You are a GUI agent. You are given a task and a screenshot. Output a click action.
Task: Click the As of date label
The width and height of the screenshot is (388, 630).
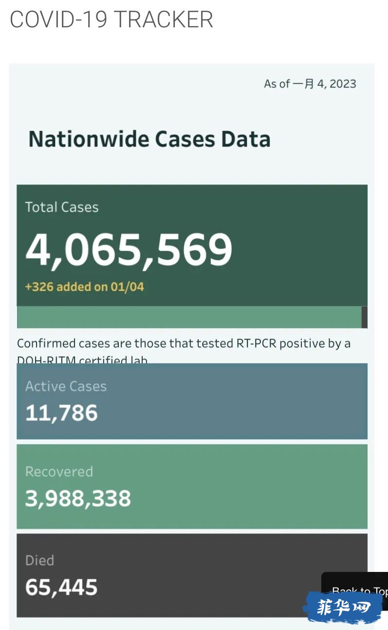(310, 84)
